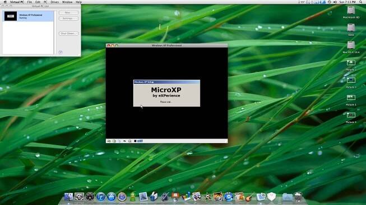Click the clock in the menu bar
Viewport: 366px width, 205px height.
(348, 2)
